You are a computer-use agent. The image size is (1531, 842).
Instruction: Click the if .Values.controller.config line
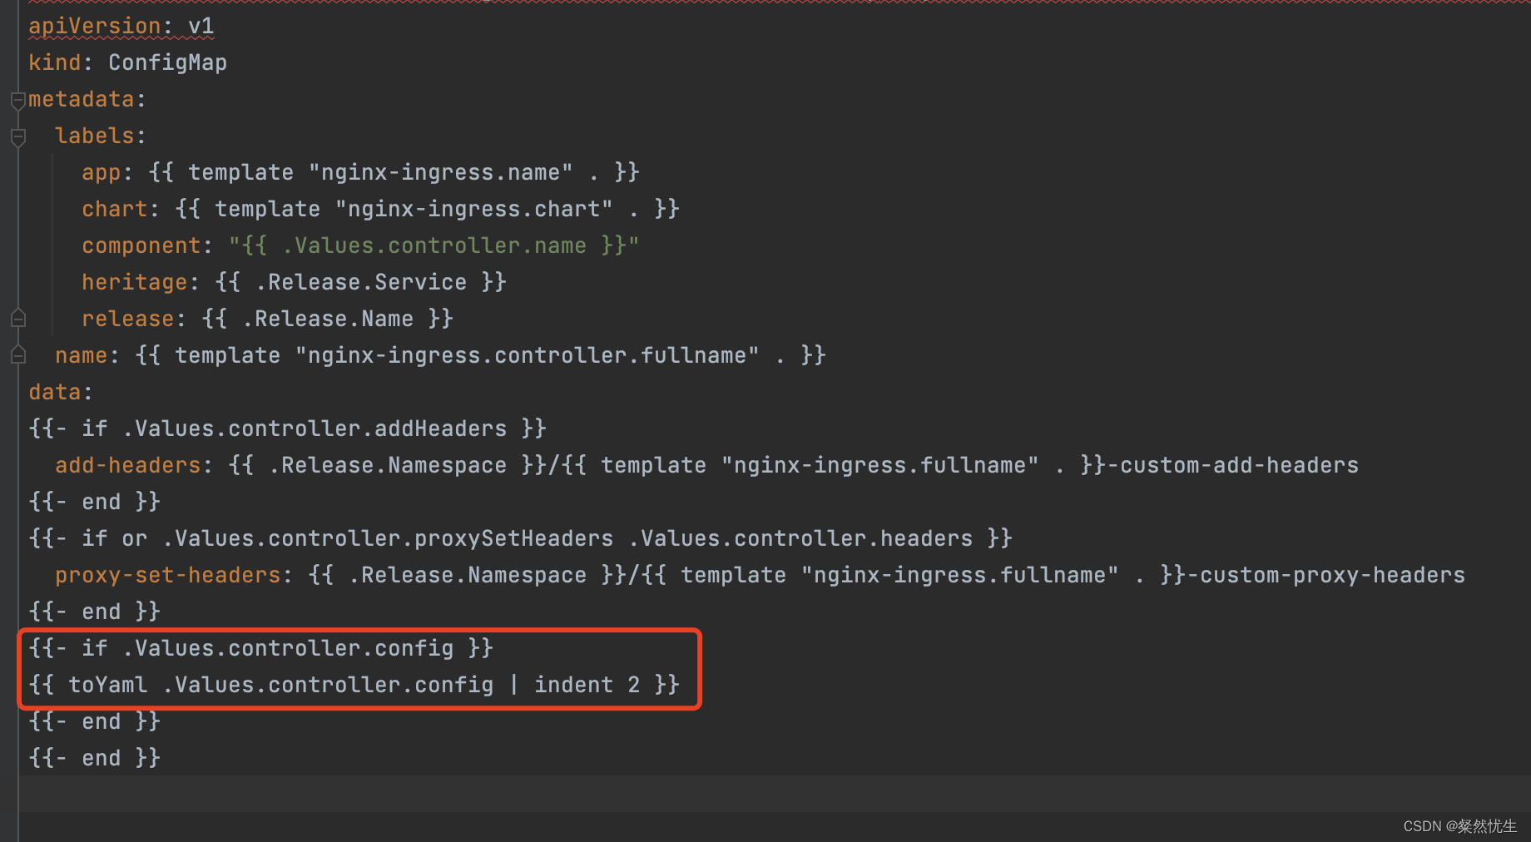click(x=260, y=649)
